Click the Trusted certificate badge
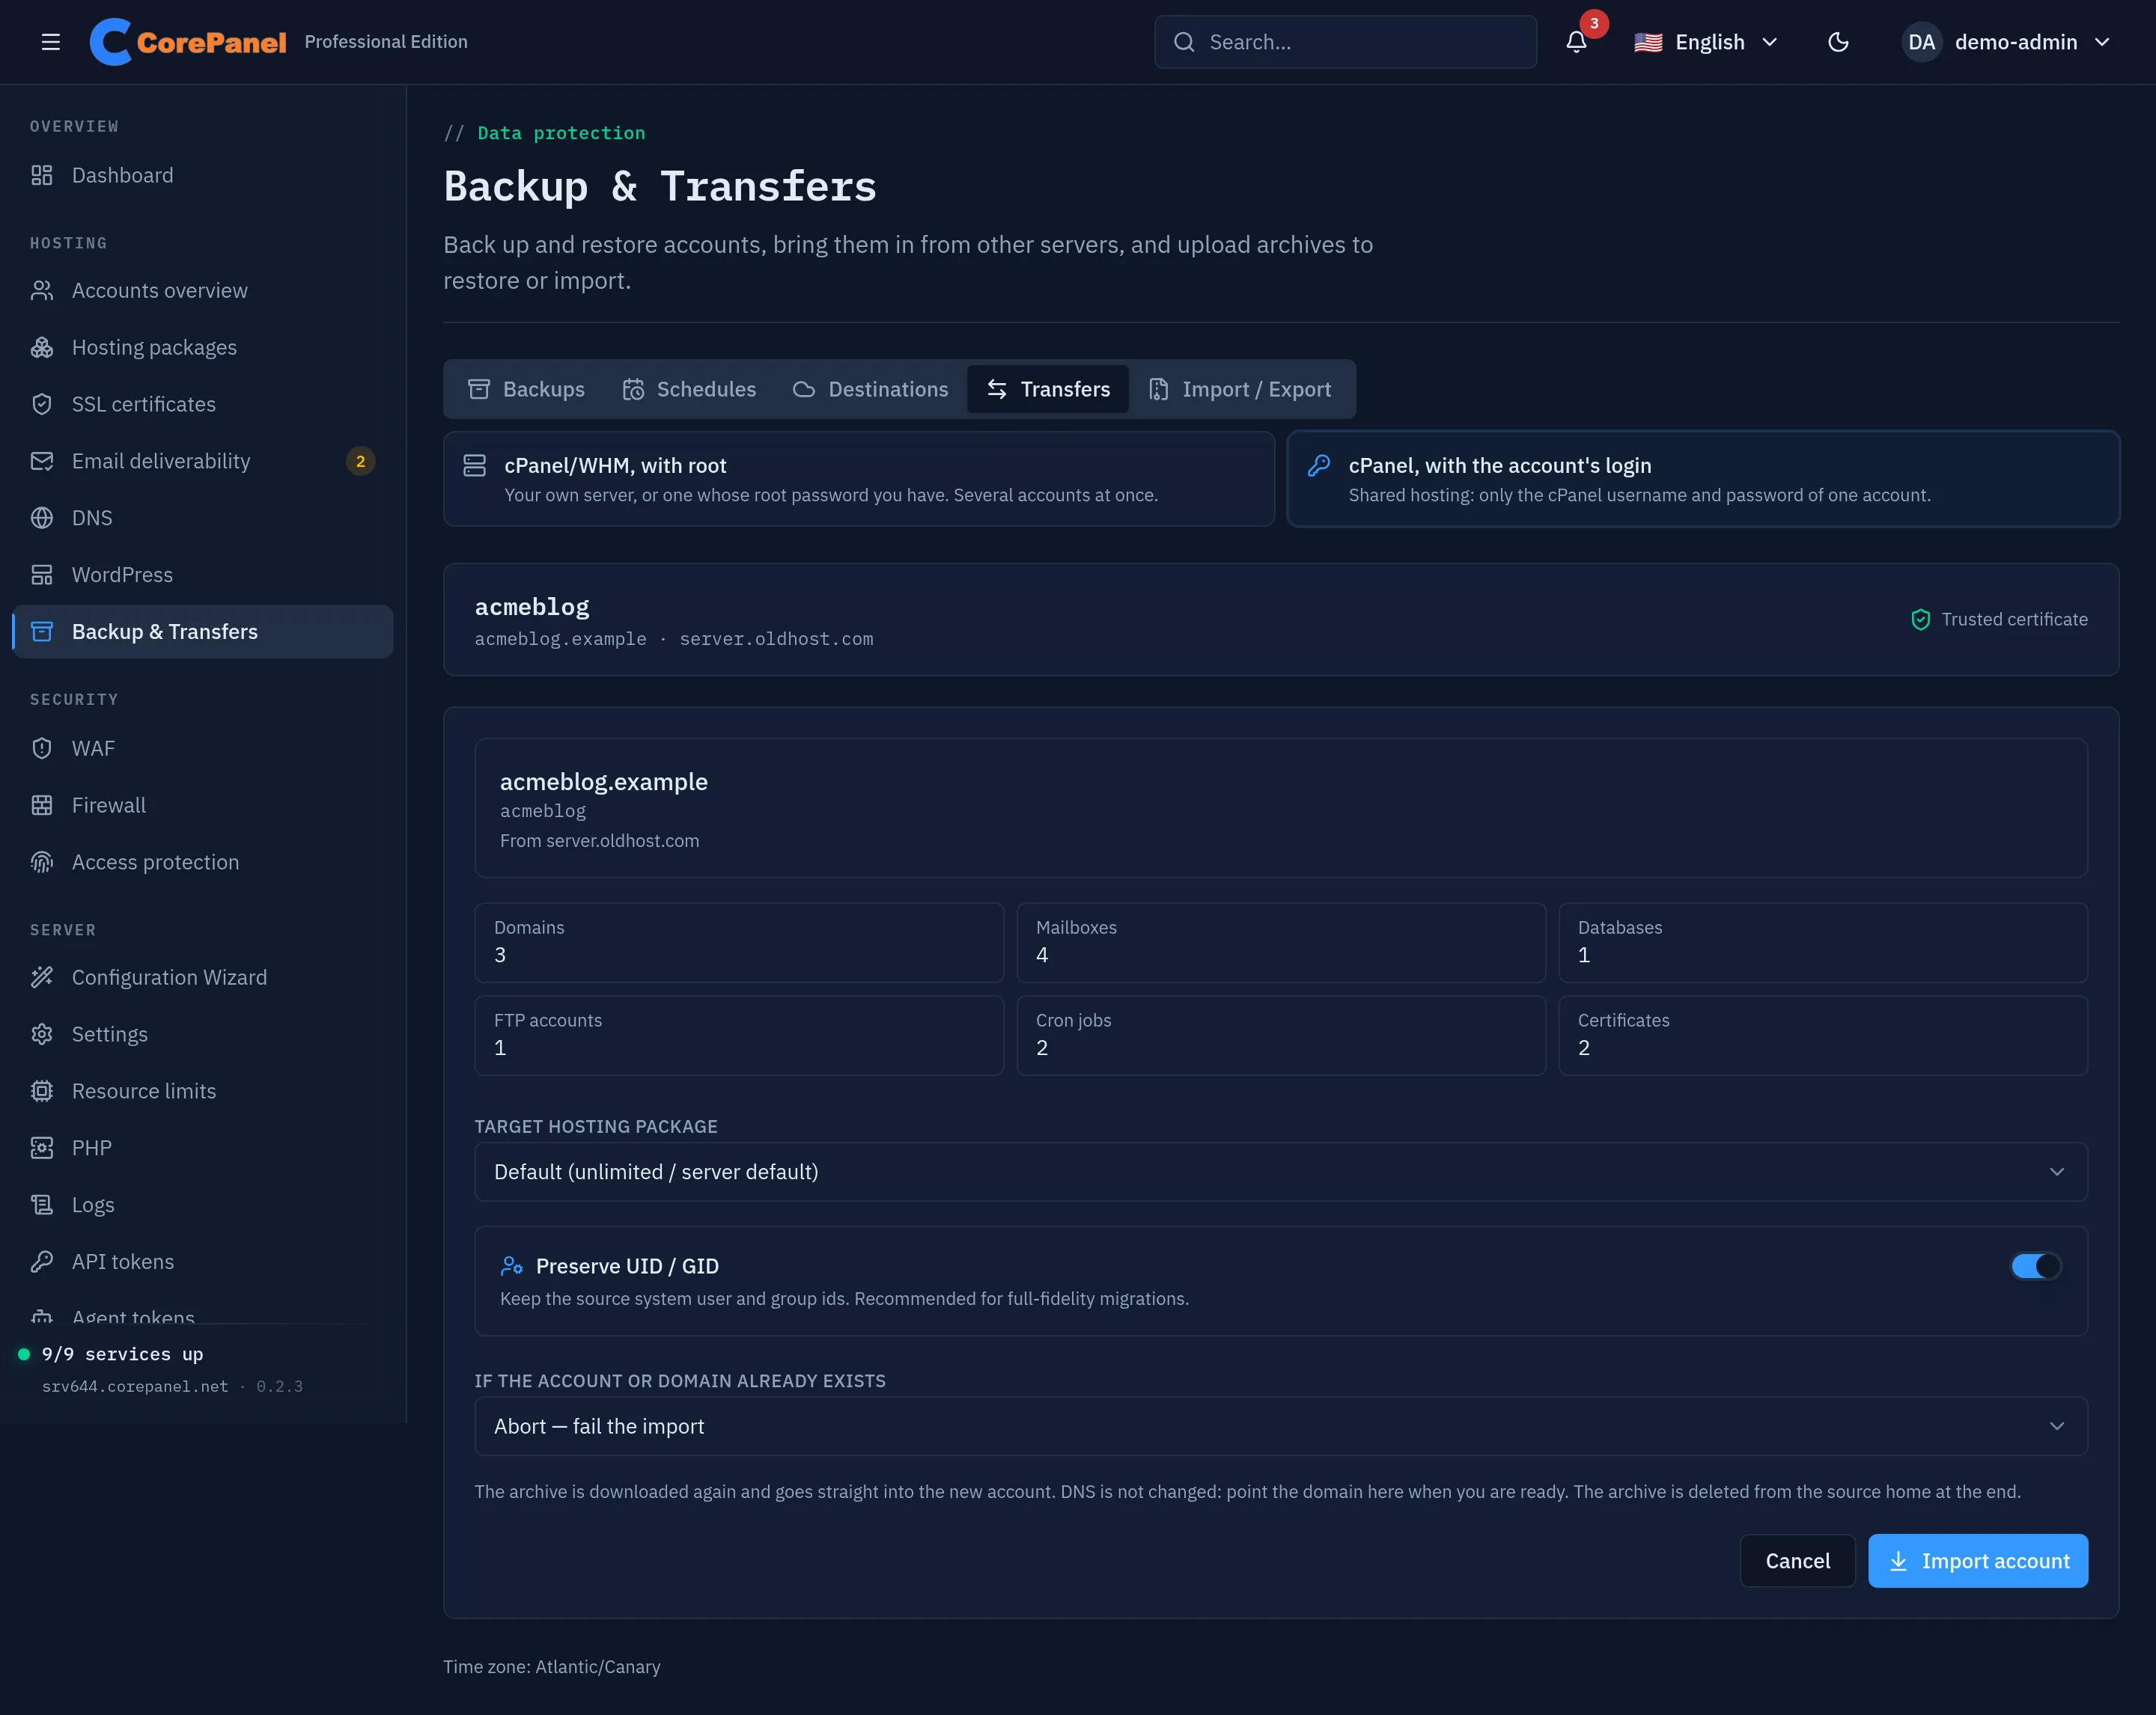 (x=1999, y=619)
